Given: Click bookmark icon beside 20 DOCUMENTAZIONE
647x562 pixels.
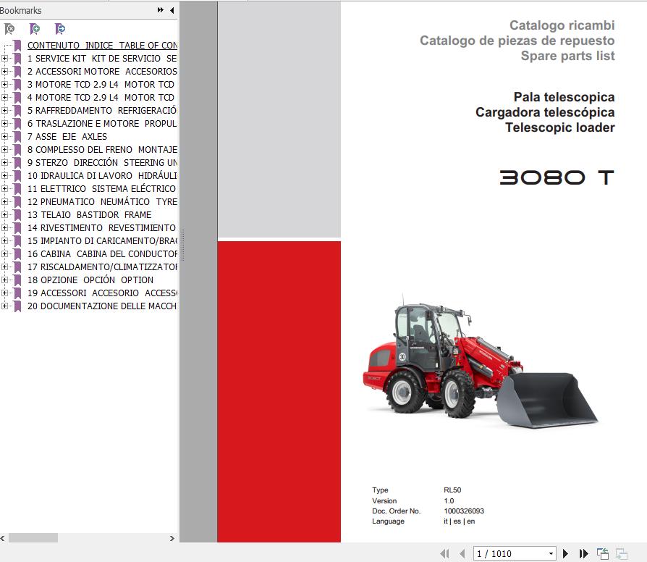Looking at the screenshot, I should click(x=17, y=306).
